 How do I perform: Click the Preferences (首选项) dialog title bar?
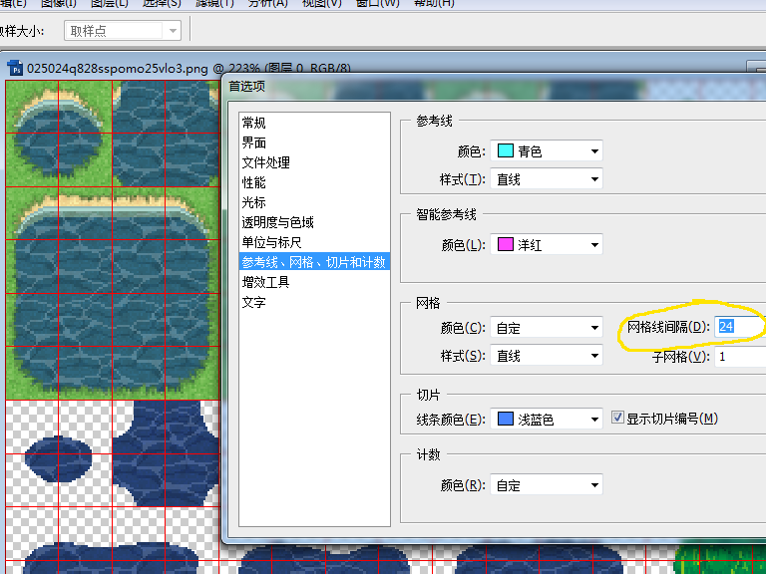pyautogui.click(x=496, y=87)
